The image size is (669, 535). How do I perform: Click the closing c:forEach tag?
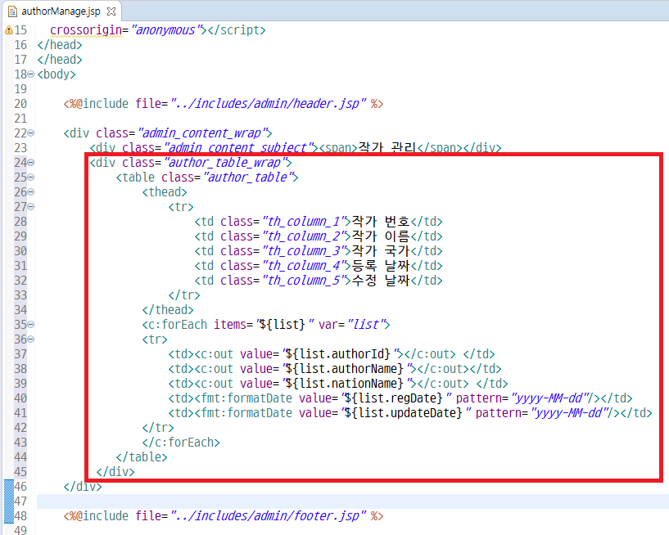pyautogui.click(x=181, y=442)
